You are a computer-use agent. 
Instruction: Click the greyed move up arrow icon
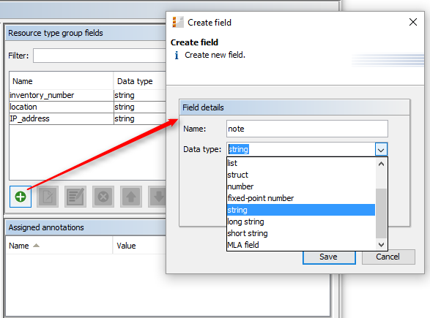click(131, 197)
